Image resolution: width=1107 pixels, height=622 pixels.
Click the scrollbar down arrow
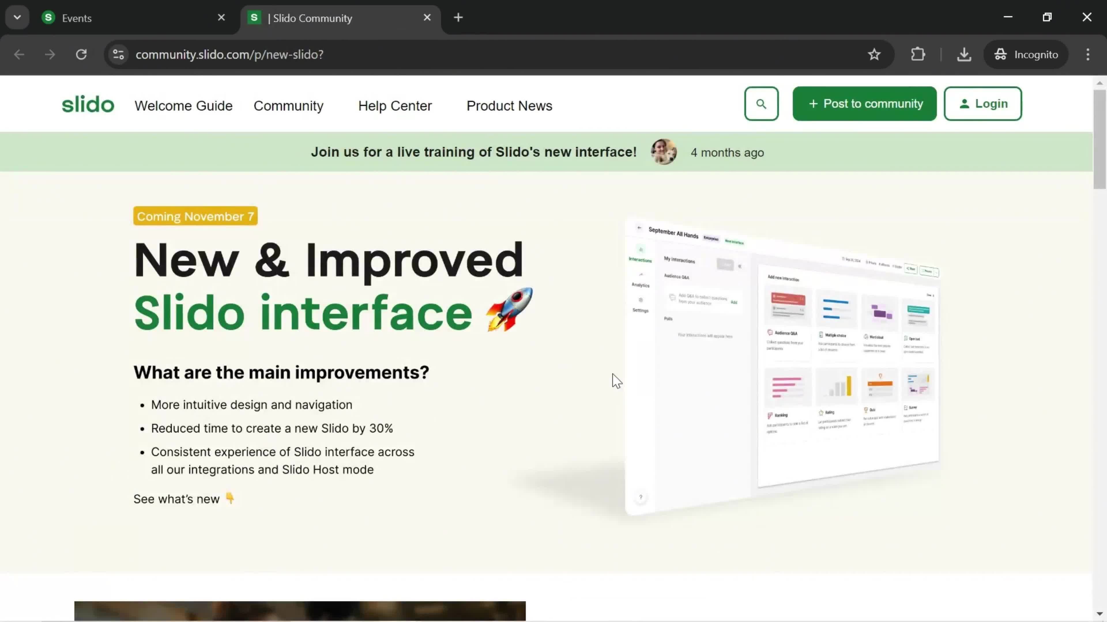tap(1100, 614)
